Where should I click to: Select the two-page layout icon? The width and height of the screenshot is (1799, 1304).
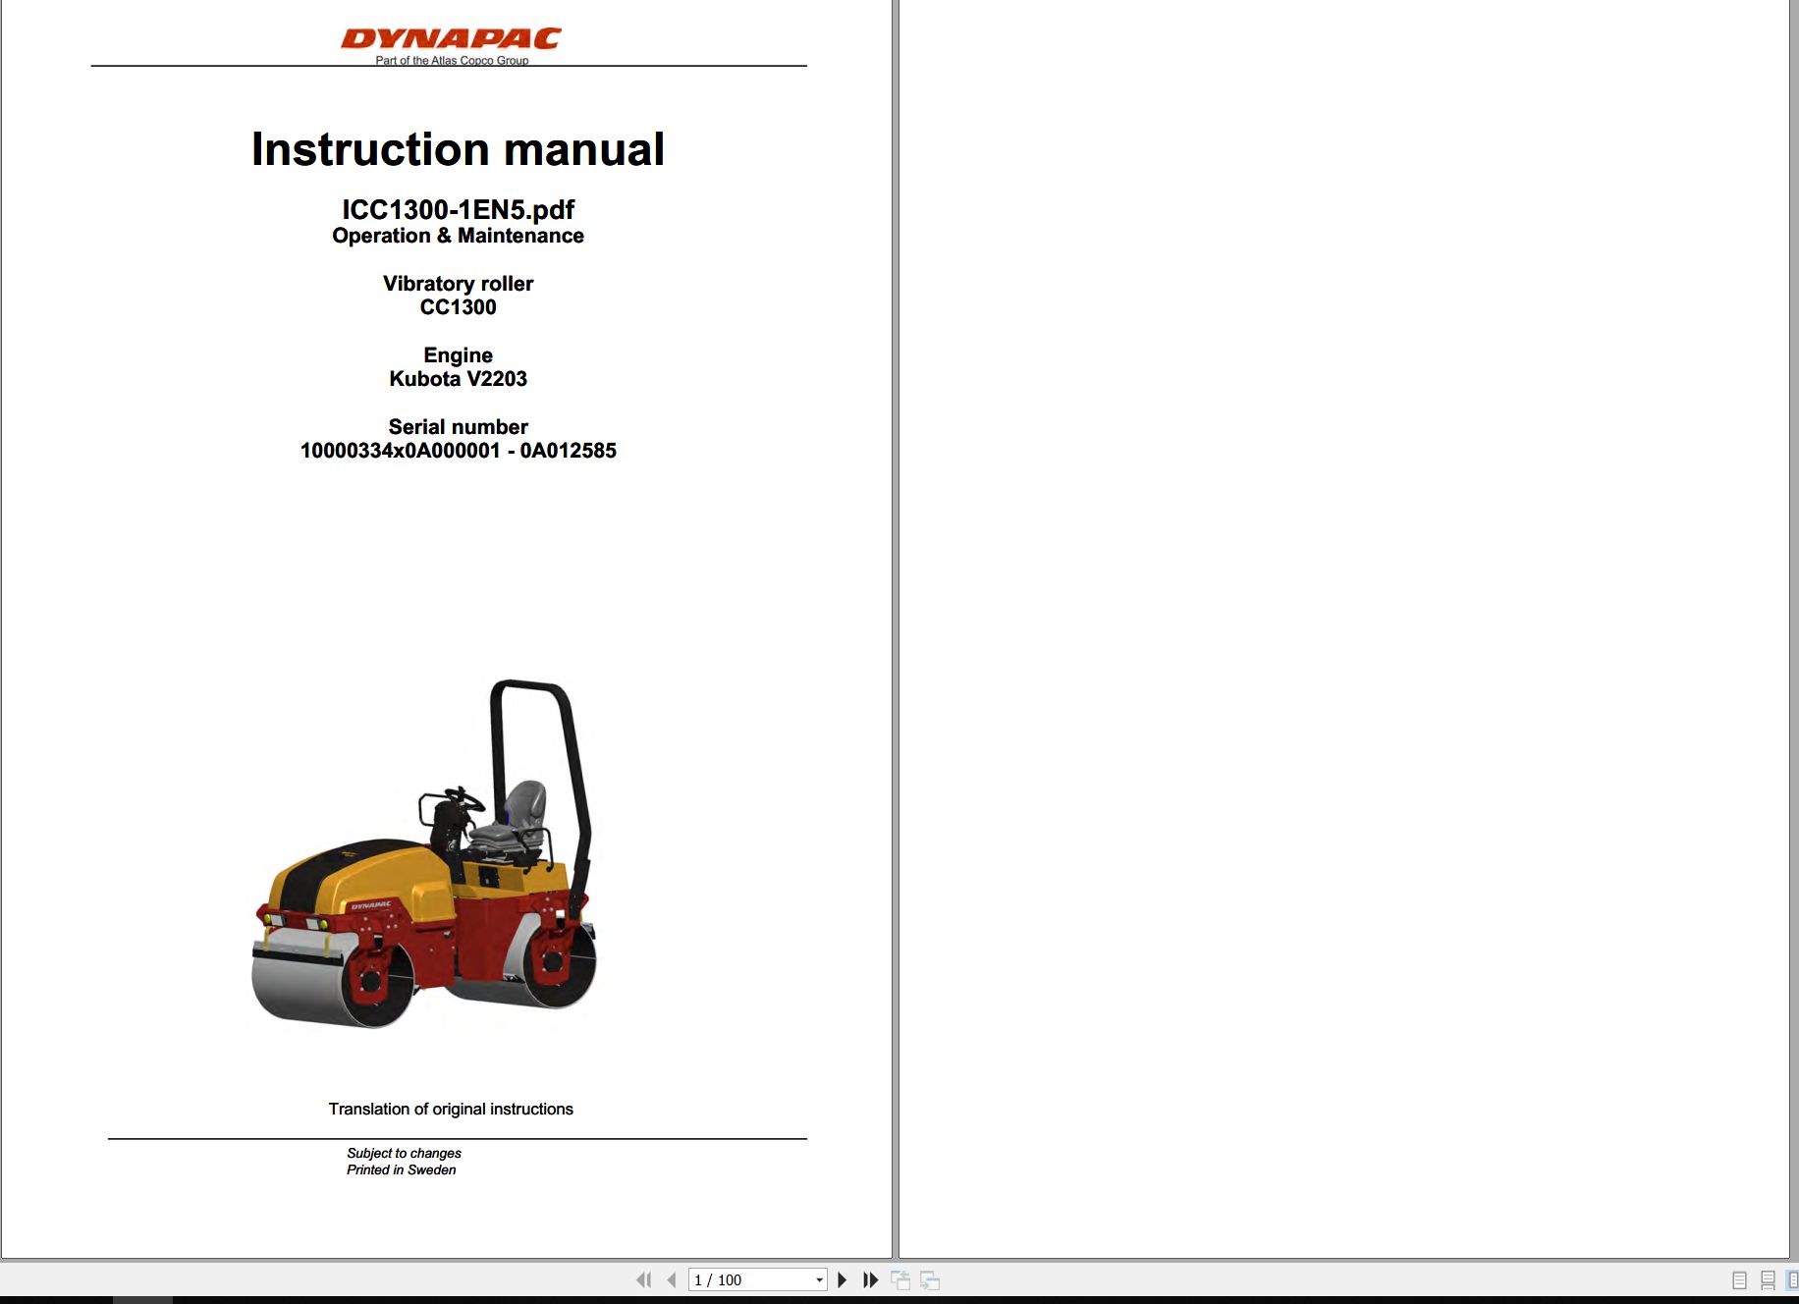point(1792,1280)
